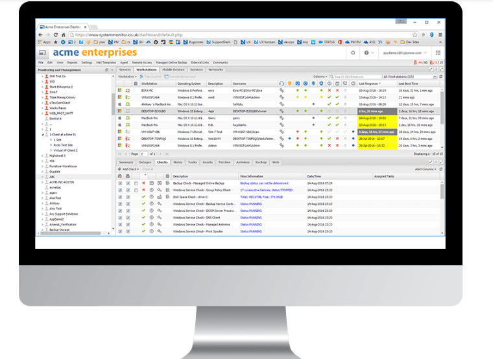493x359 pixels.
Task: Switch to the Servers tab
Action: point(125,70)
